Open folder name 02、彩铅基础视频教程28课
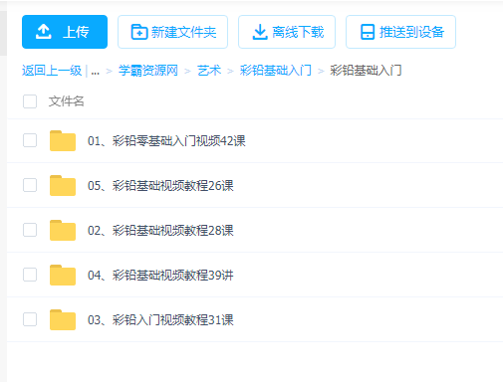Screen dimensions: 503x382 [160, 231]
